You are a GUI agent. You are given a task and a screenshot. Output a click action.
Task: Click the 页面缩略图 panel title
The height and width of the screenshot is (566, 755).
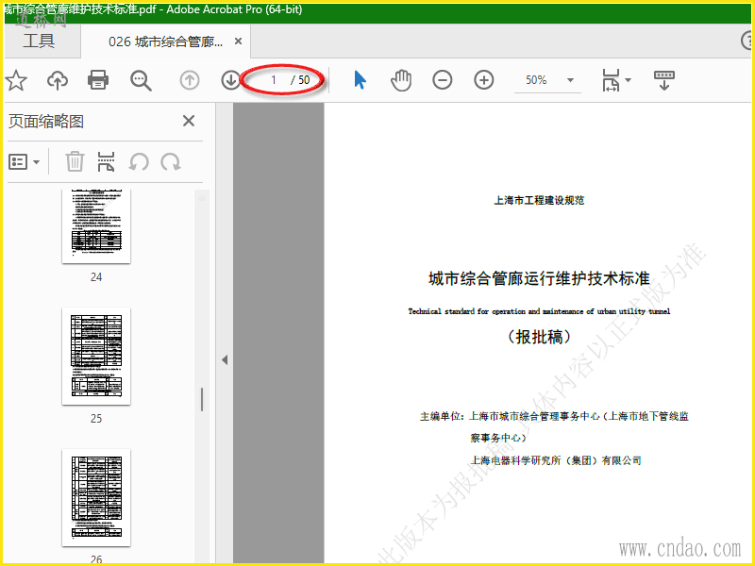(46, 121)
